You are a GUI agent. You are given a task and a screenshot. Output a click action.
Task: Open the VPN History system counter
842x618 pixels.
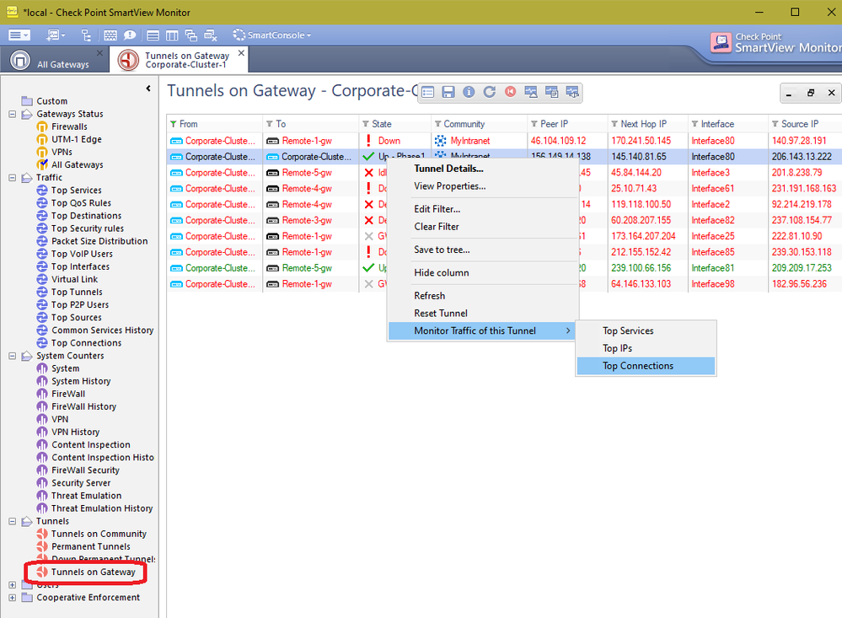(75, 432)
